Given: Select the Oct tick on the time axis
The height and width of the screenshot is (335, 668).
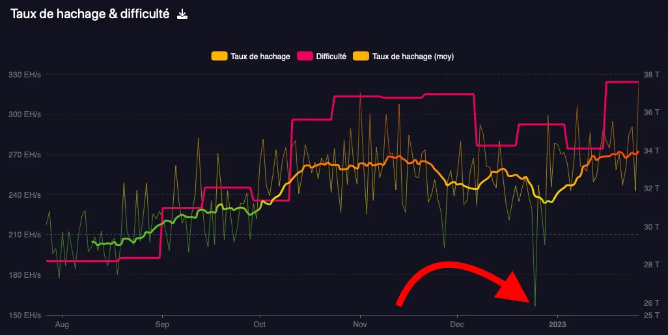Looking at the screenshot, I should click(x=259, y=325).
